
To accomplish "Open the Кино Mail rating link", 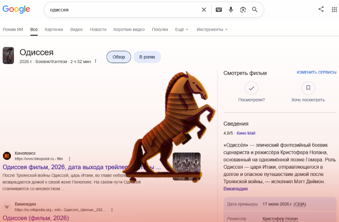I will coord(246,133).
